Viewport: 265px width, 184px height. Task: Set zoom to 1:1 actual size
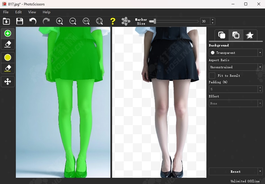tap(86, 21)
